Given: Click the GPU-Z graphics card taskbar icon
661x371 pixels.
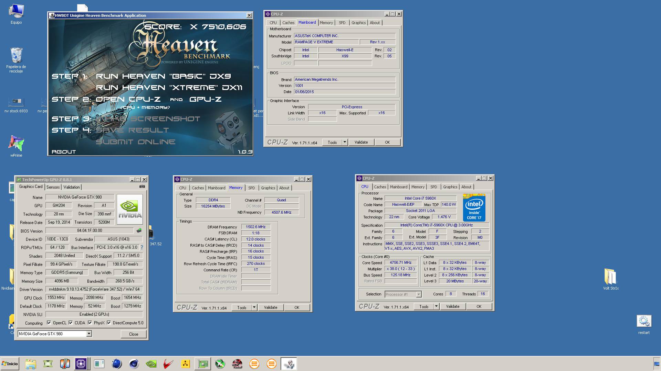Looking at the screenshot, I should 203,364.
